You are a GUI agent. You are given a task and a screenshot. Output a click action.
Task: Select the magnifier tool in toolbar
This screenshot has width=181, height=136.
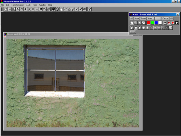[65, 9]
